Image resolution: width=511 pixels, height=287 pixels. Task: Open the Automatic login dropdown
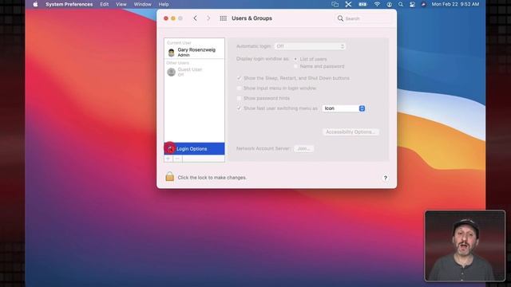(310, 46)
